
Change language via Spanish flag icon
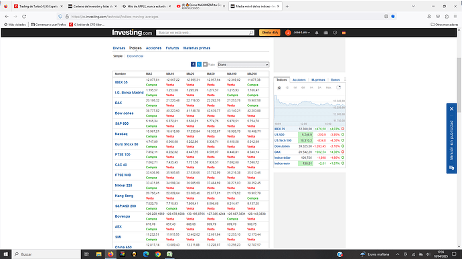343,33
